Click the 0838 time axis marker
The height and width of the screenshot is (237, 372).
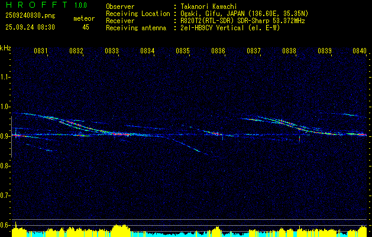(289, 50)
